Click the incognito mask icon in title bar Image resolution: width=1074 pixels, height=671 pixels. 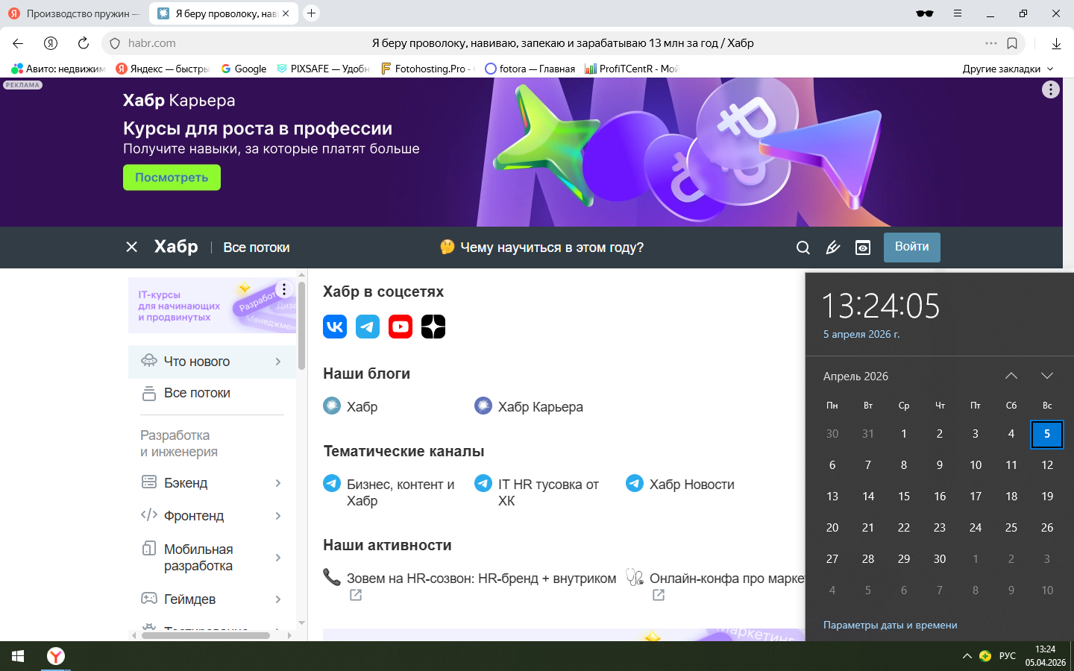pos(925,13)
